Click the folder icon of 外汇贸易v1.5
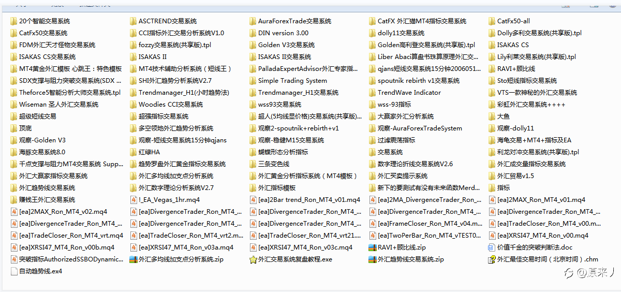The height and width of the screenshot is (292, 621). click(492, 176)
